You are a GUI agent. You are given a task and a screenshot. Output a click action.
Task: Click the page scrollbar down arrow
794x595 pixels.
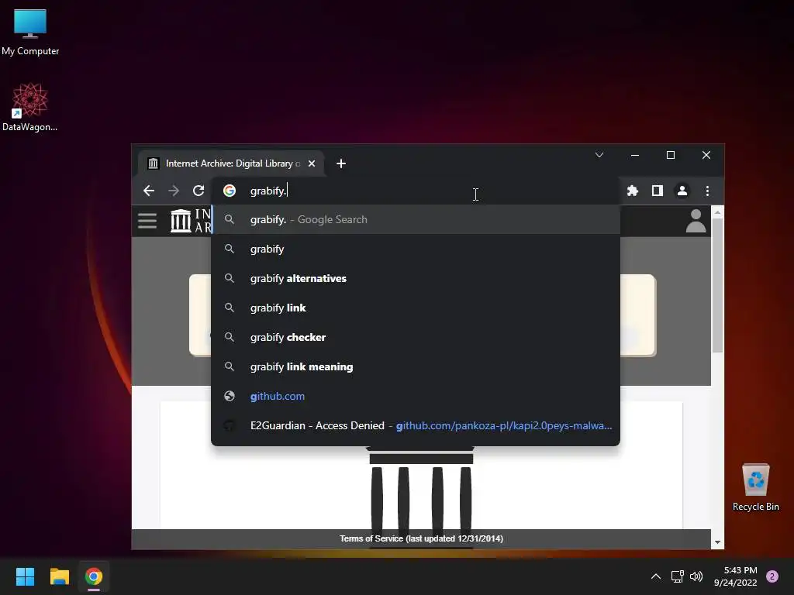(x=717, y=542)
